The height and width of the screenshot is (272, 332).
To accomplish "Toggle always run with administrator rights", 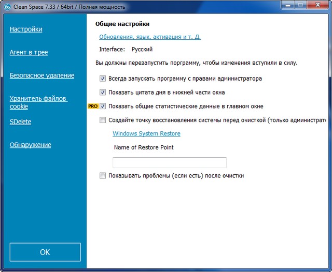I will point(103,79).
